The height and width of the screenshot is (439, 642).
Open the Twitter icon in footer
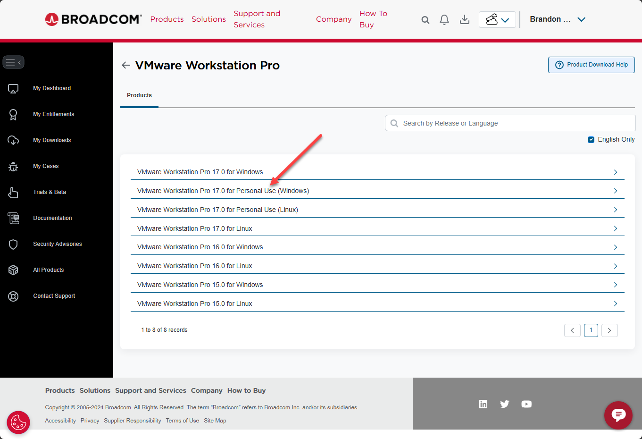[505, 404]
